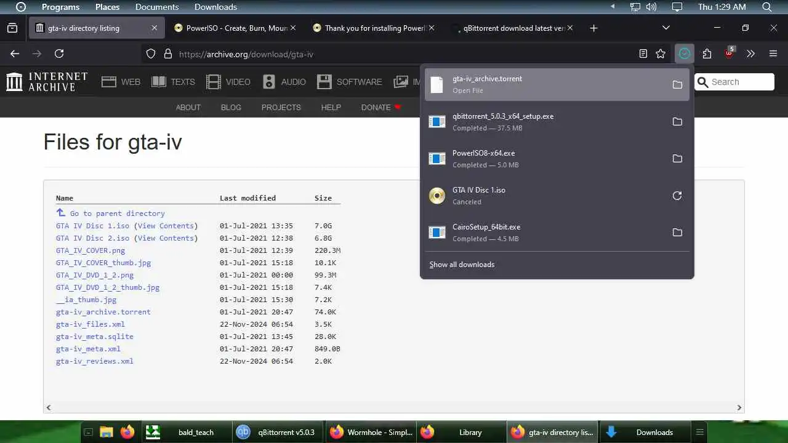
Task: Open volume control in system tray
Action: tap(651, 7)
